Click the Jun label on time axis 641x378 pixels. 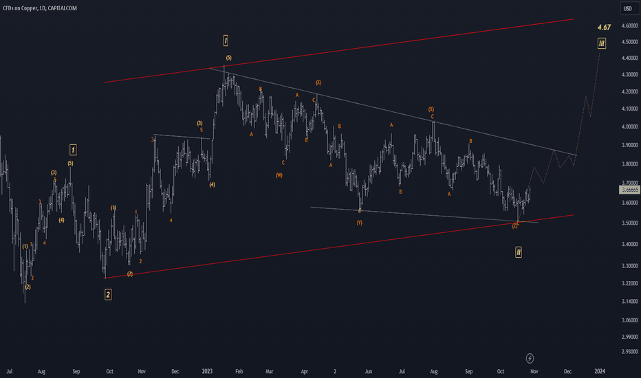click(369, 371)
